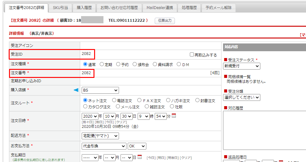Select the 通常 order type radio

[85, 64]
